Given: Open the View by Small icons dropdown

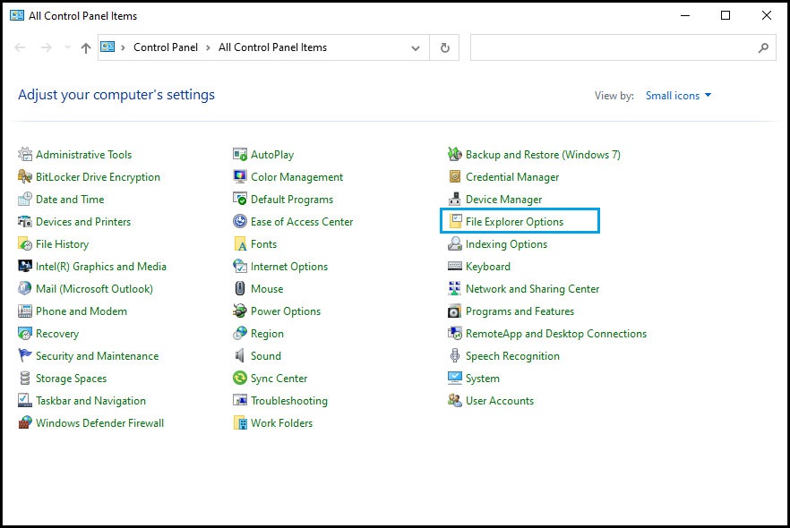Looking at the screenshot, I should click(678, 96).
